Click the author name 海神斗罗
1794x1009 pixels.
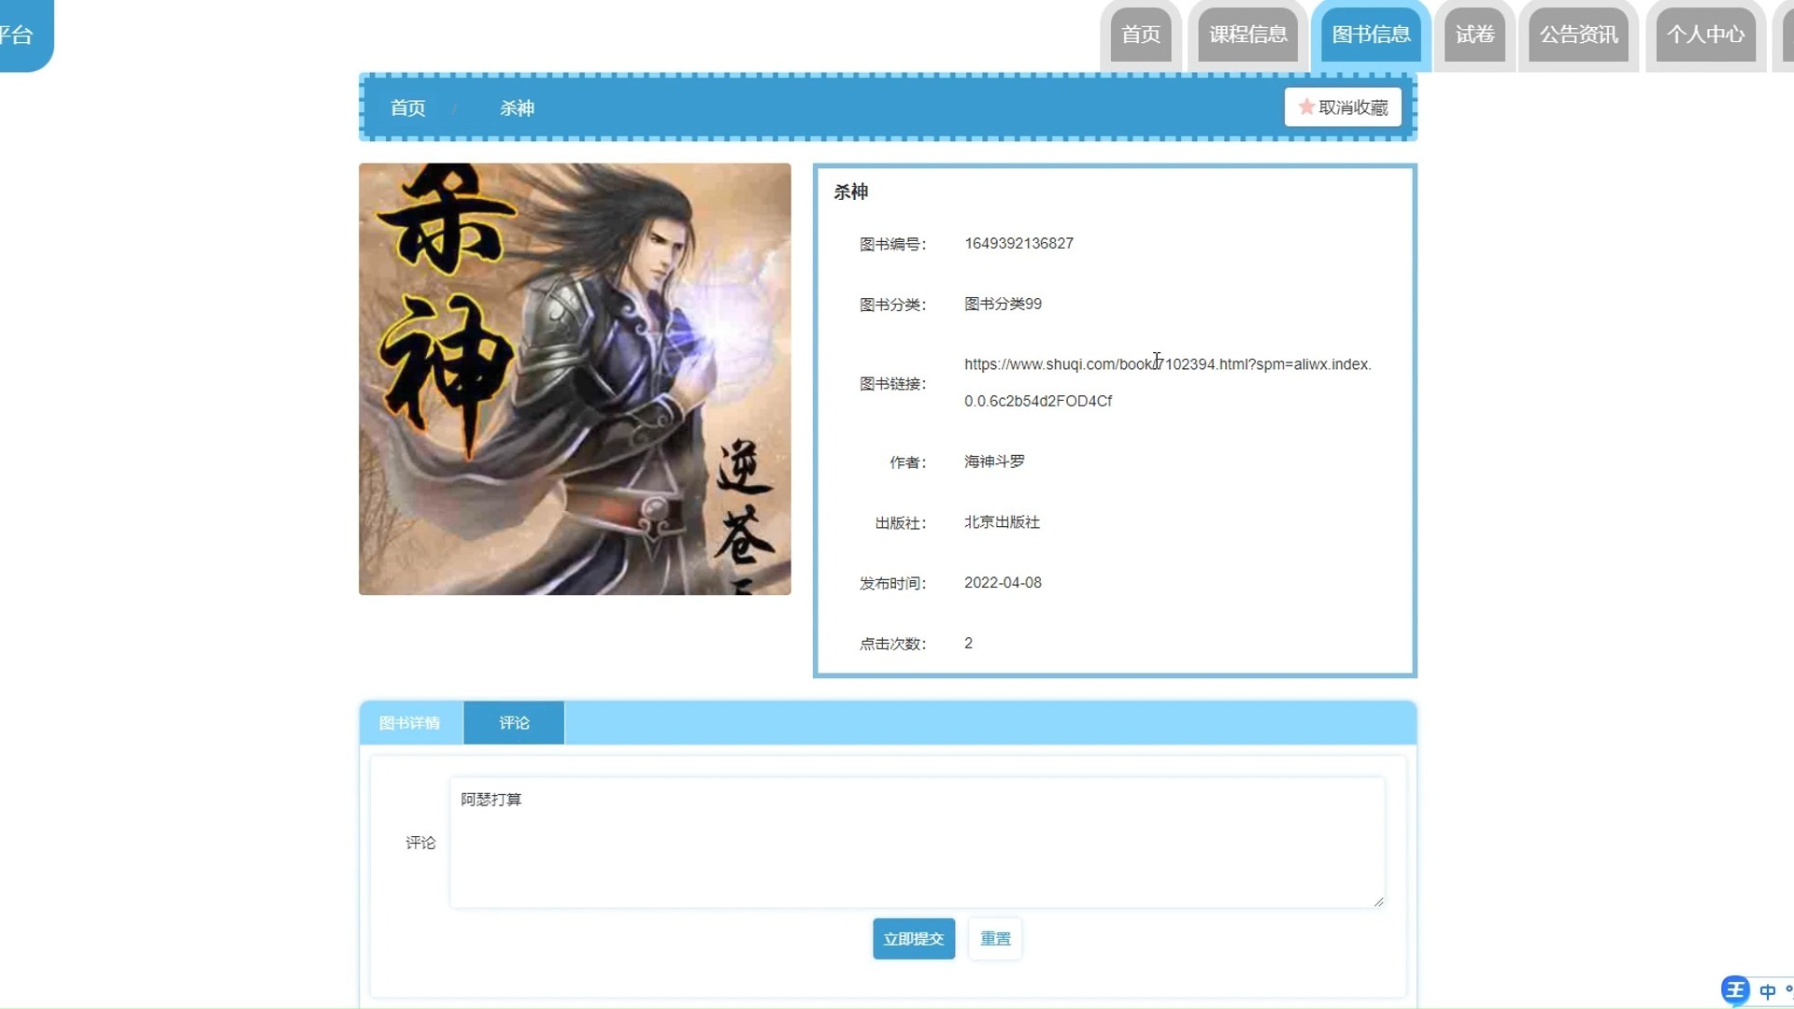pos(994,462)
